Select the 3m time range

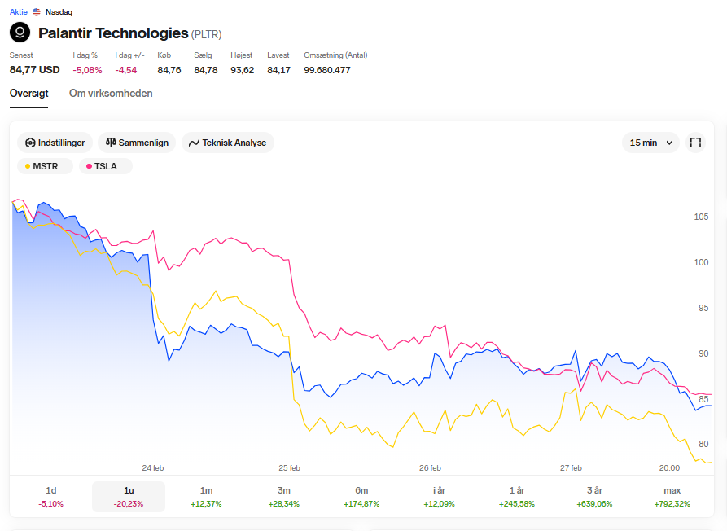pos(284,497)
